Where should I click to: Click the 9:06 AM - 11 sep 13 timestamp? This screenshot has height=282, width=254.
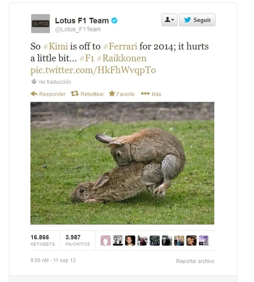(53, 260)
